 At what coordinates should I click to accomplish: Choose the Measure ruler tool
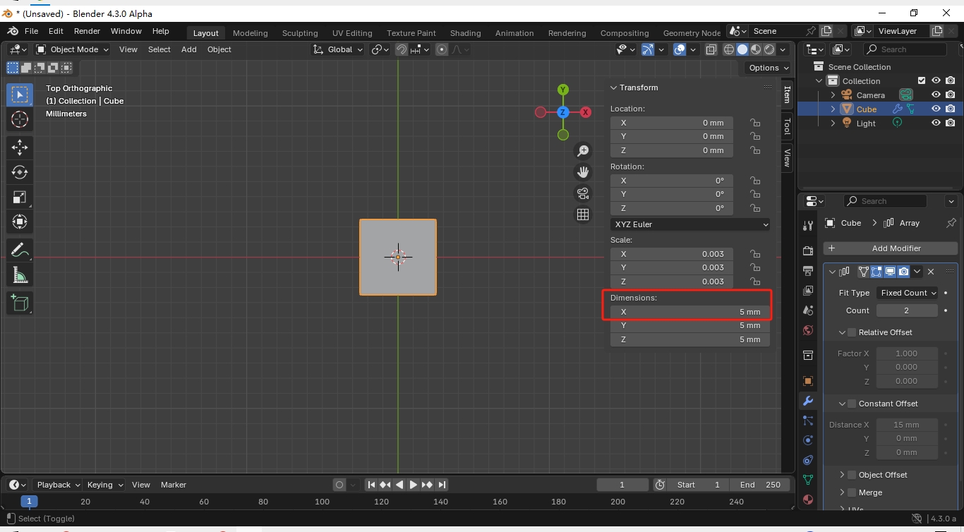pyautogui.click(x=20, y=275)
